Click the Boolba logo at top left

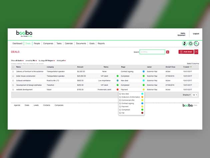pyautogui.click(x=24, y=33)
